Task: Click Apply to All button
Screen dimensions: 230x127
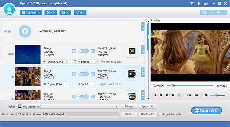Action: click(148, 106)
